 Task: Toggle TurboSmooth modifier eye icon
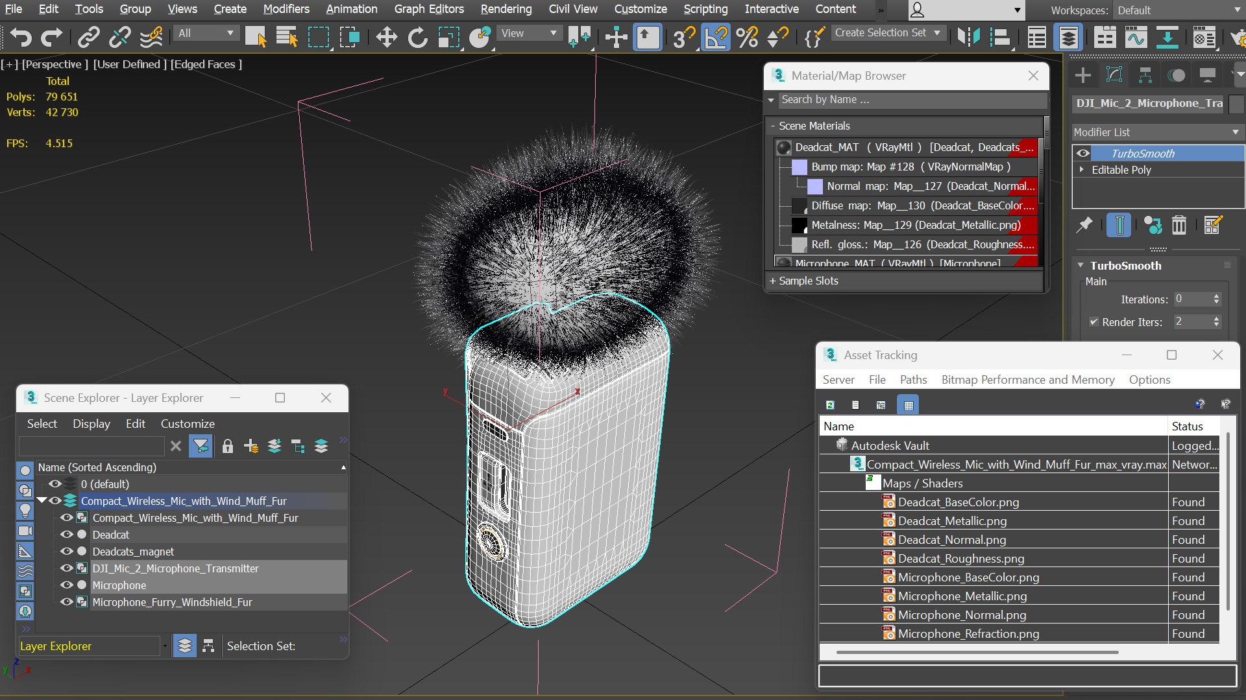(1082, 154)
